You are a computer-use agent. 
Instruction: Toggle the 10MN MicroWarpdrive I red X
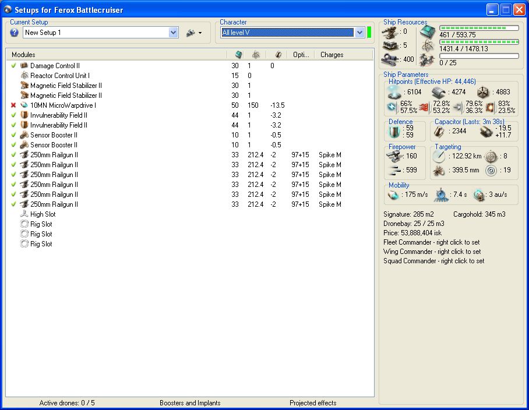pos(13,105)
